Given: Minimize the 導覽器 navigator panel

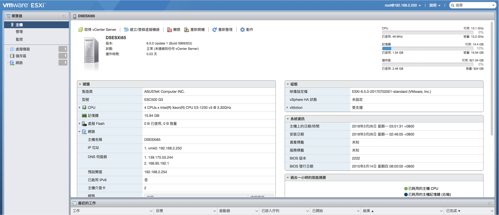Looking at the screenshot, I should pos(64,16).
